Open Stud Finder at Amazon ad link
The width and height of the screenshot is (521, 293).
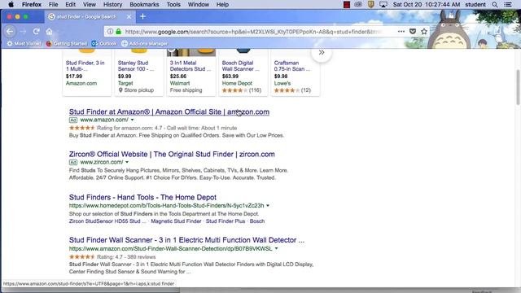(169, 112)
